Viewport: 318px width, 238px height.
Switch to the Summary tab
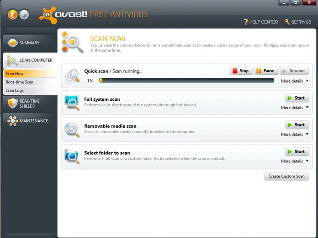click(x=29, y=43)
